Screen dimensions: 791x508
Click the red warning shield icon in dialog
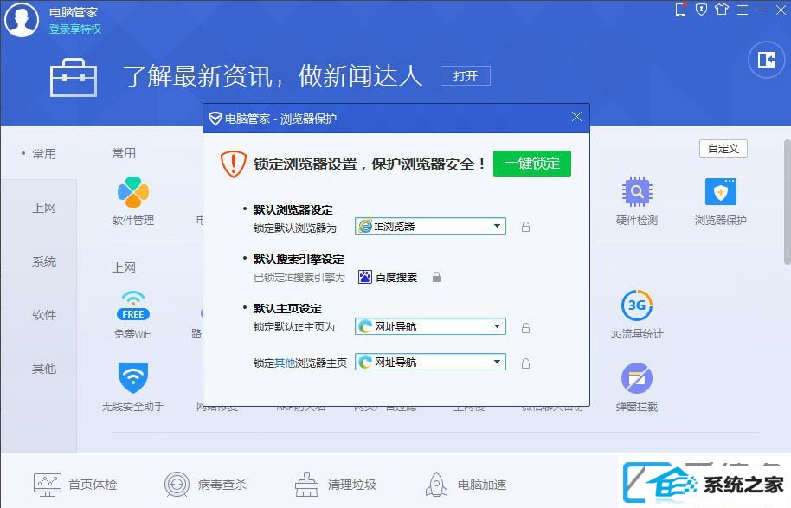pyautogui.click(x=233, y=164)
